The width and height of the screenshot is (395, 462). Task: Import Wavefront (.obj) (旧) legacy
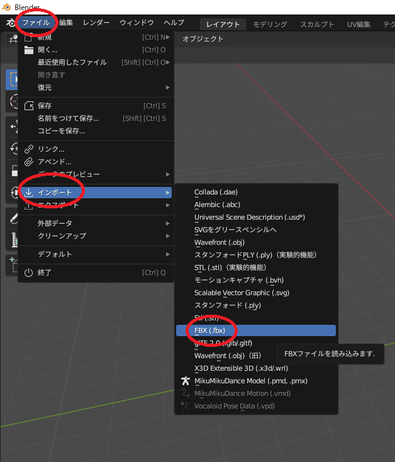point(256,356)
